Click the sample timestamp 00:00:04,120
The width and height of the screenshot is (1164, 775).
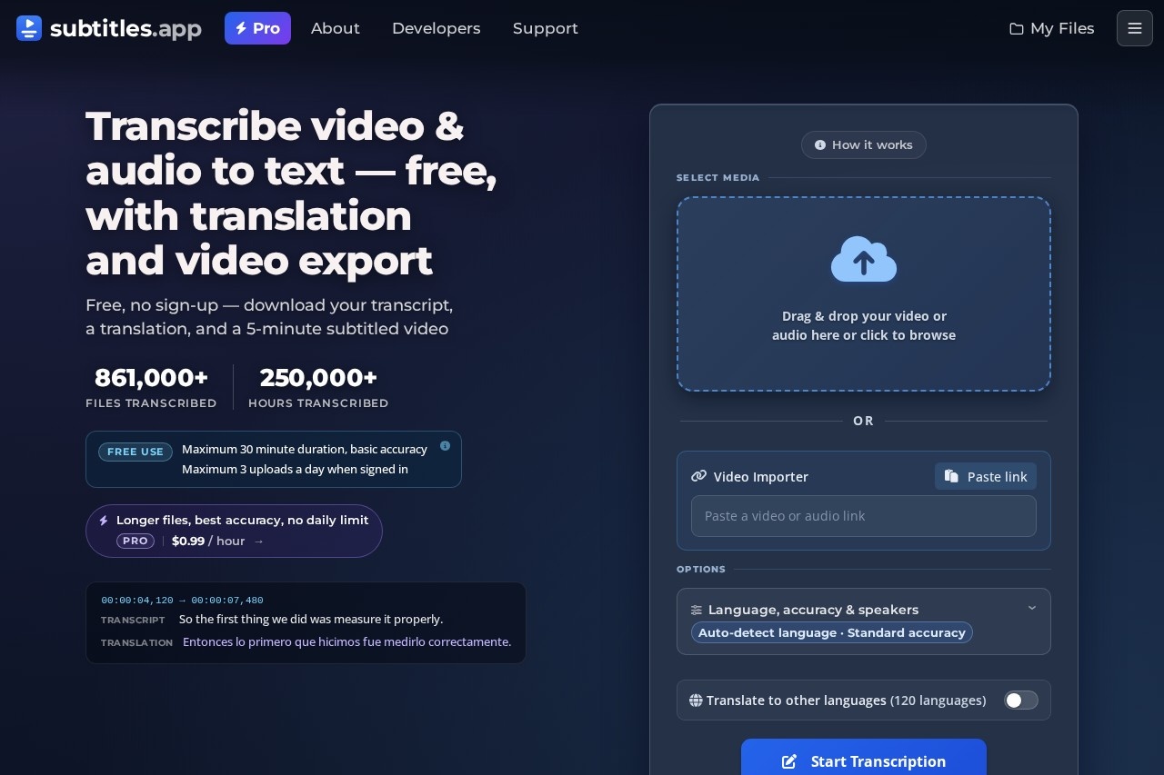(x=136, y=600)
